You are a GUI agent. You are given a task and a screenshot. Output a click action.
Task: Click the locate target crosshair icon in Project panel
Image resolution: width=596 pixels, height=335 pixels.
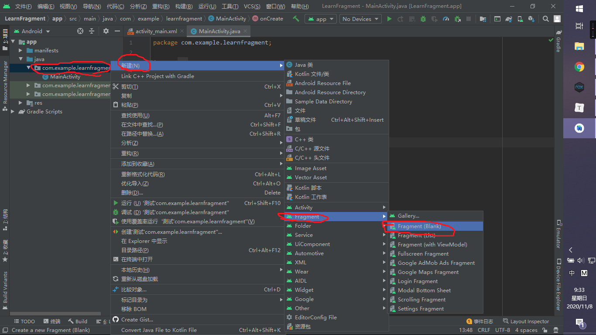[x=80, y=31]
